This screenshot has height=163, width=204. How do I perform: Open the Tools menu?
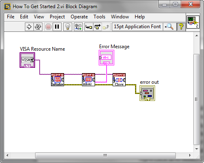99,17
